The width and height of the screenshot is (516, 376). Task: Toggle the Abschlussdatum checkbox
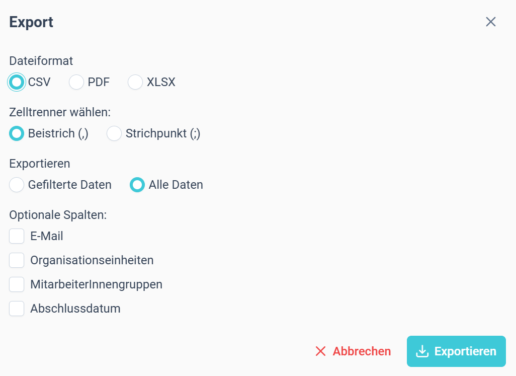17,309
